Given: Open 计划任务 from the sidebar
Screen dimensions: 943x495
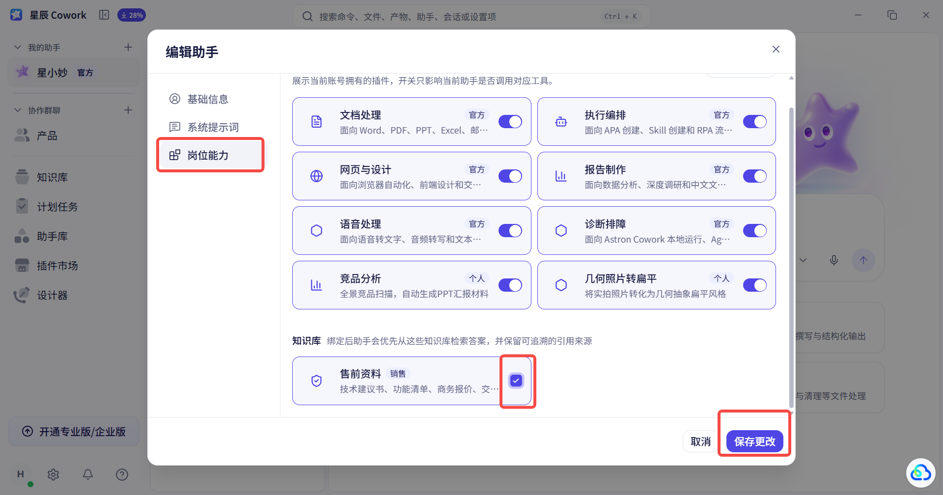Looking at the screenshot, I should (74, 207).
